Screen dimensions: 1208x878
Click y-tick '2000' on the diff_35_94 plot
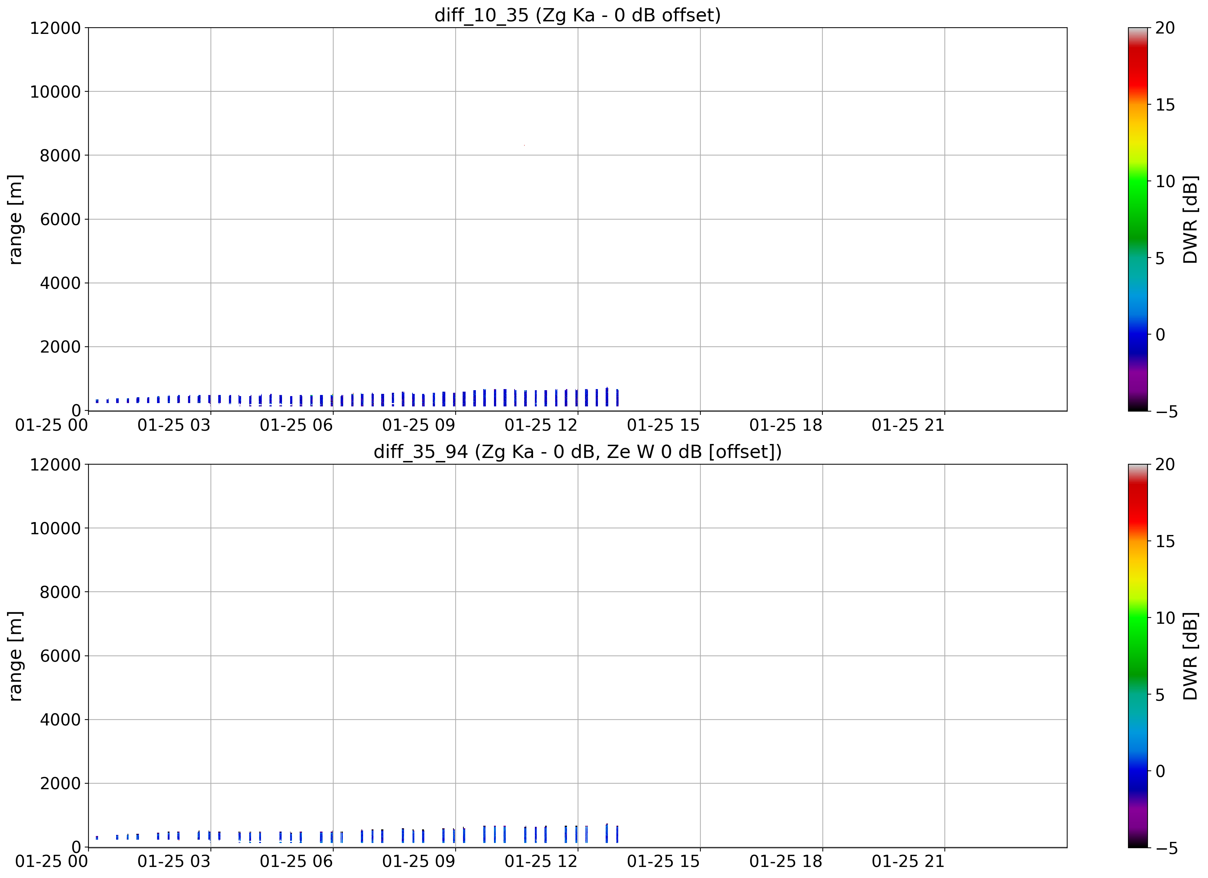click(60, 783)
